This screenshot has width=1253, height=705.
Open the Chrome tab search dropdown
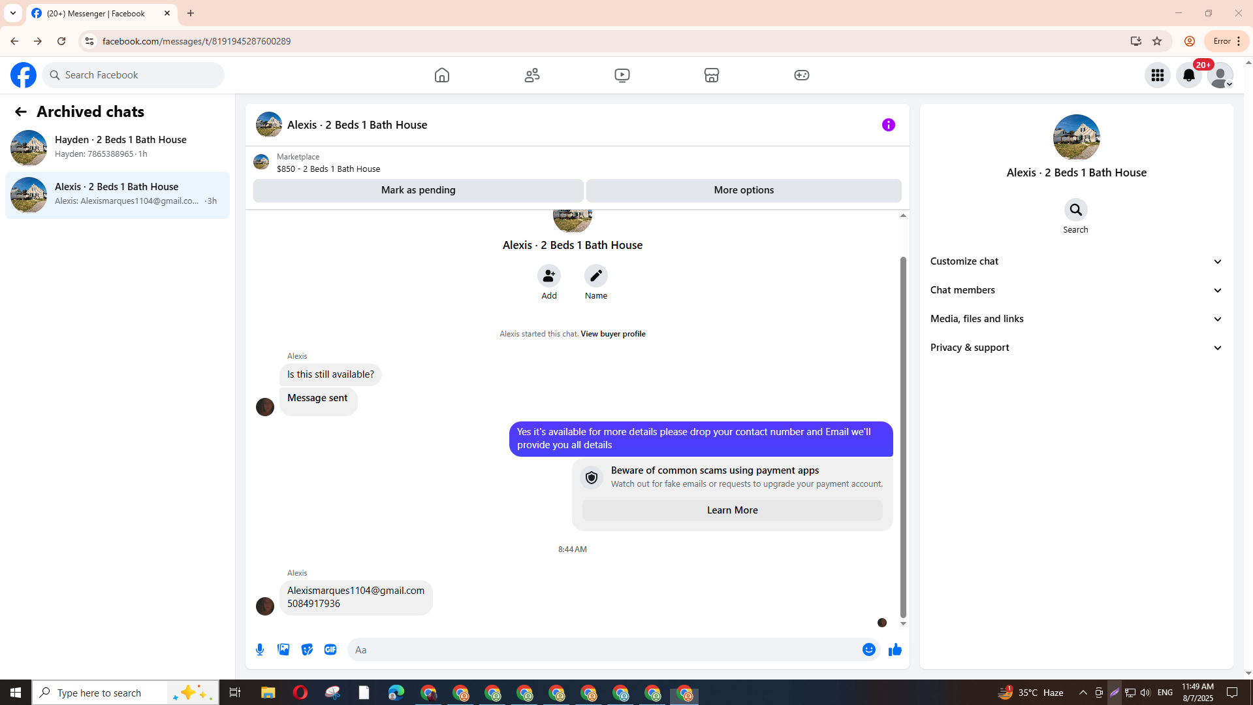[x=13, y=13]
